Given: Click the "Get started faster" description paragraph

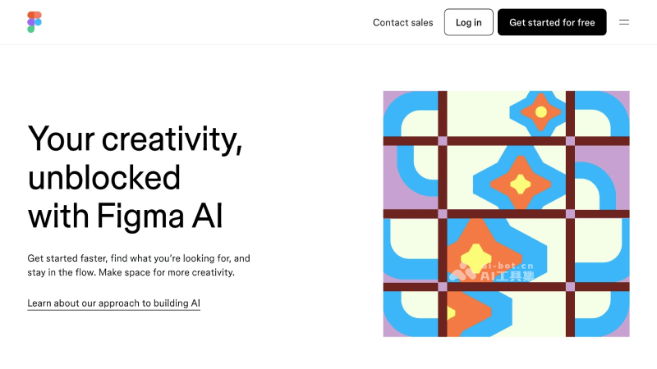Looking at the screenshot, I should pyautogui.click(x=138, y=265).
